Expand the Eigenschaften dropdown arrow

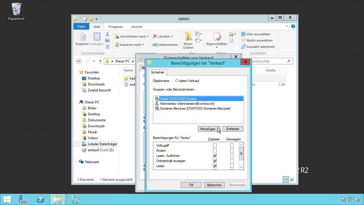(217, 48)
